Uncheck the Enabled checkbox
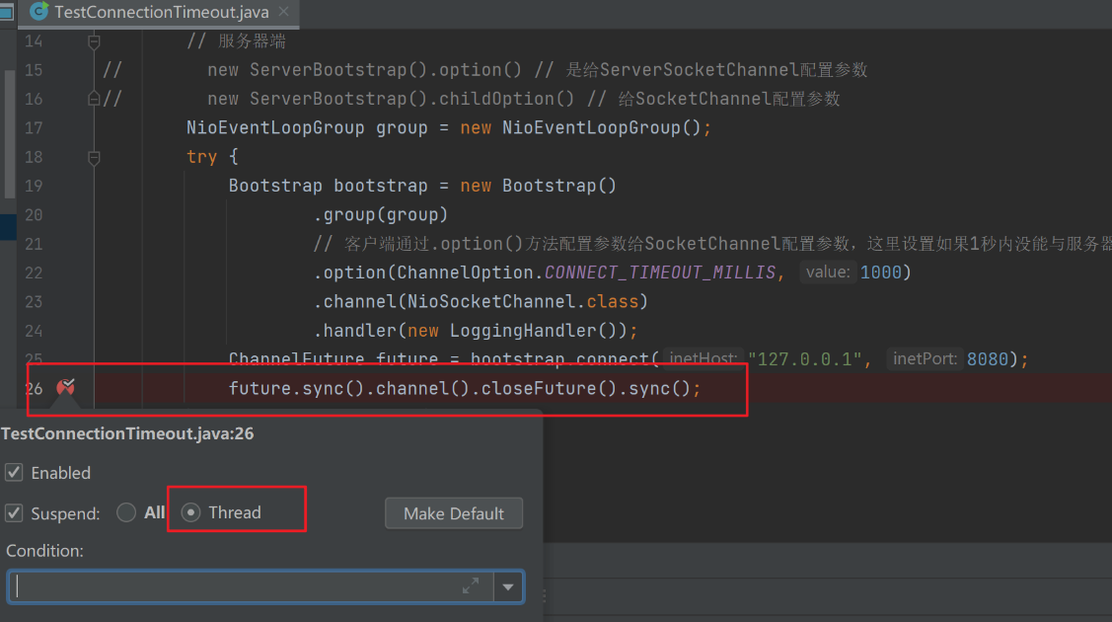The image size is (1112, 622). pyautogui.click(x=14, y=473)
